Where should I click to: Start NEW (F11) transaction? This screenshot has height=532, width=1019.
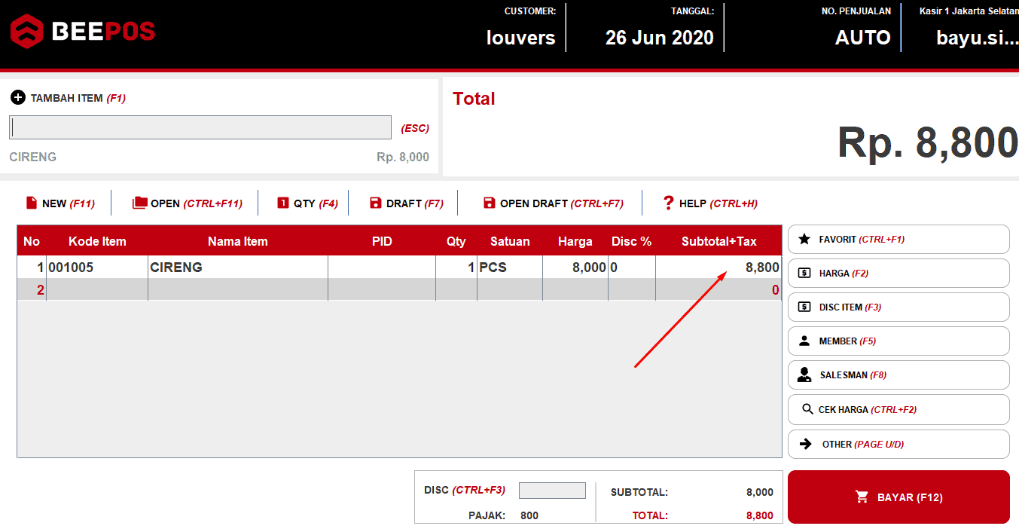click(60, 203)
